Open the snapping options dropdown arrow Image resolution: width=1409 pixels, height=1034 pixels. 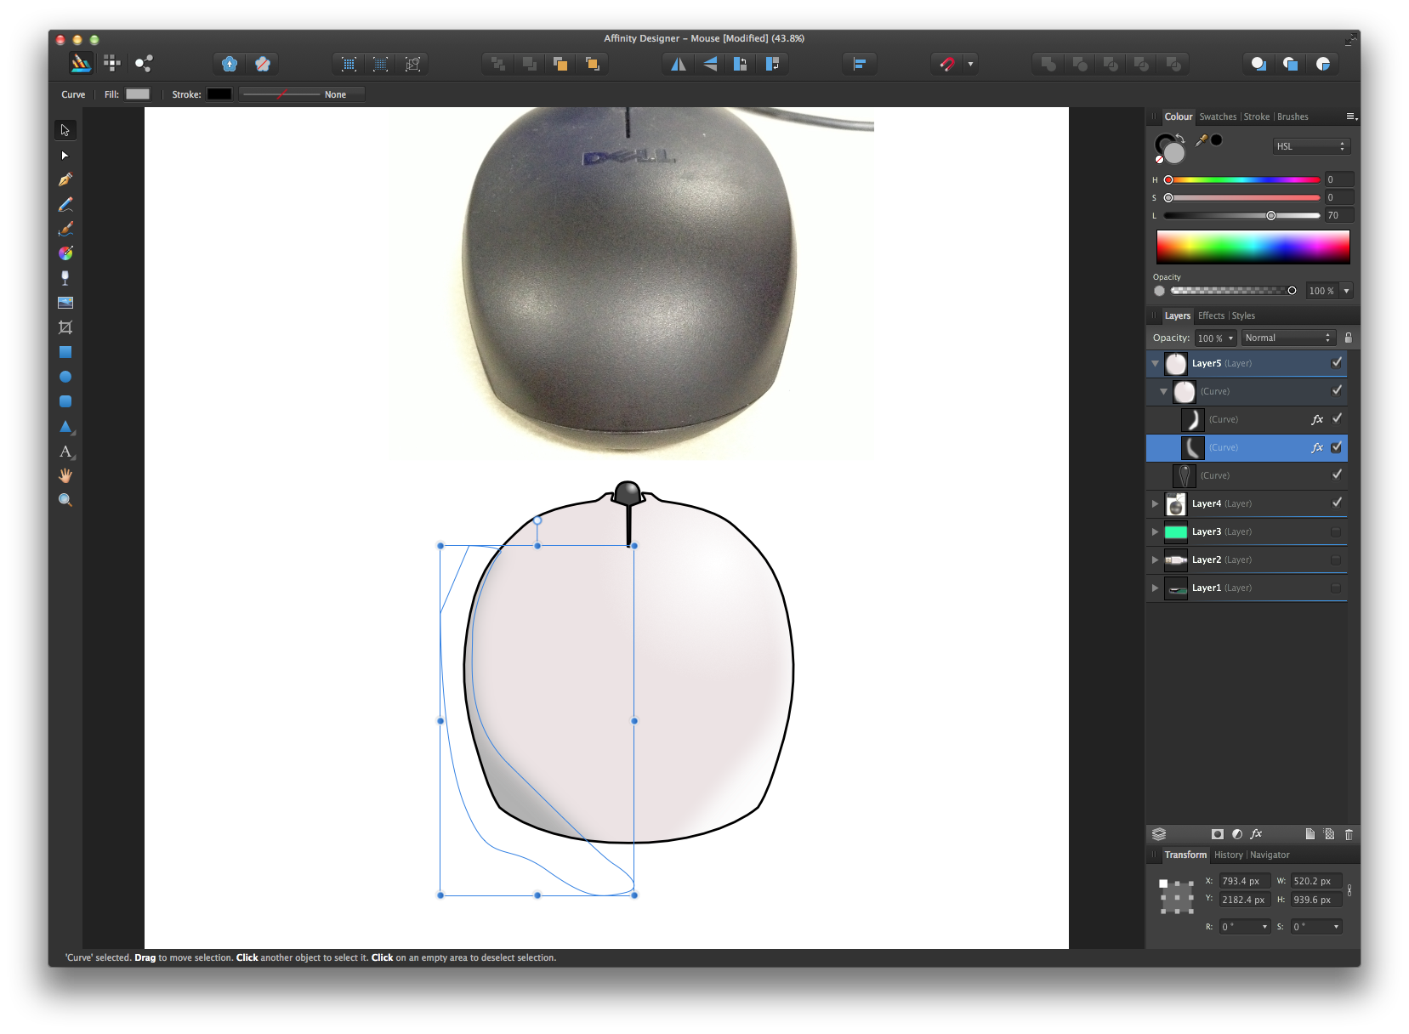[x=970, y=64]
